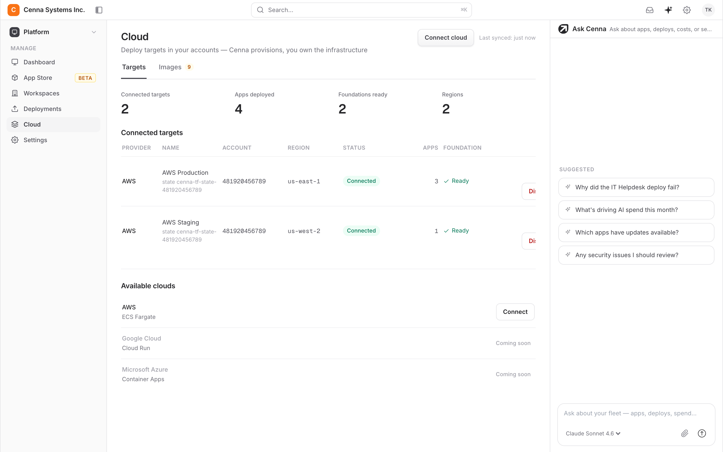Click the STATUS column header

354,148
